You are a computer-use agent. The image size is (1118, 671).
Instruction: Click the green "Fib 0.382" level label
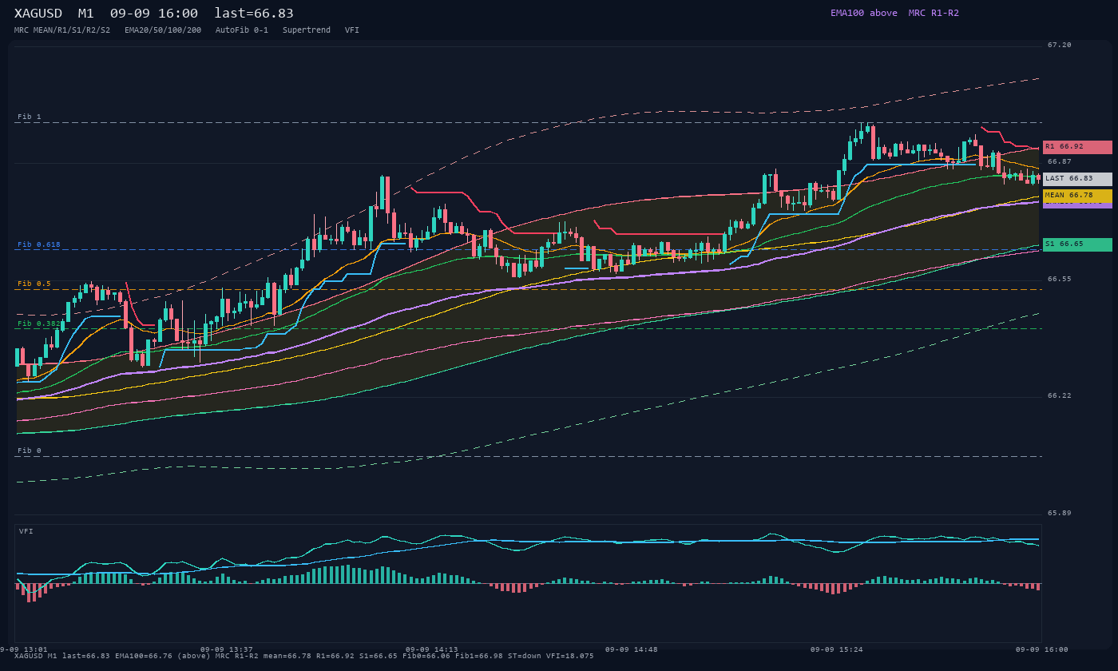point(38,324)
